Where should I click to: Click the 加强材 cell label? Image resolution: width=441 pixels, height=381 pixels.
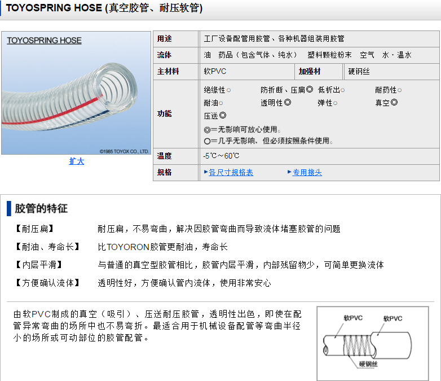[310, 71]
